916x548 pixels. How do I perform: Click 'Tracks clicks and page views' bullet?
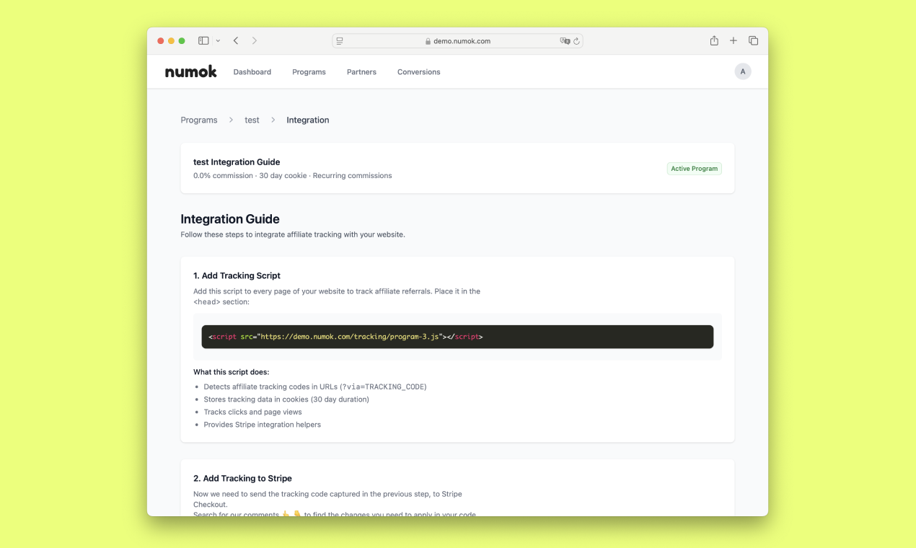coord(252,412)
